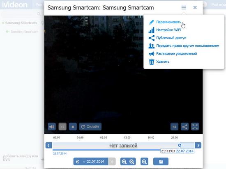The image size is (226, 169).
Task: Click the playhead marker on the timeline
Action: (180, 145)
